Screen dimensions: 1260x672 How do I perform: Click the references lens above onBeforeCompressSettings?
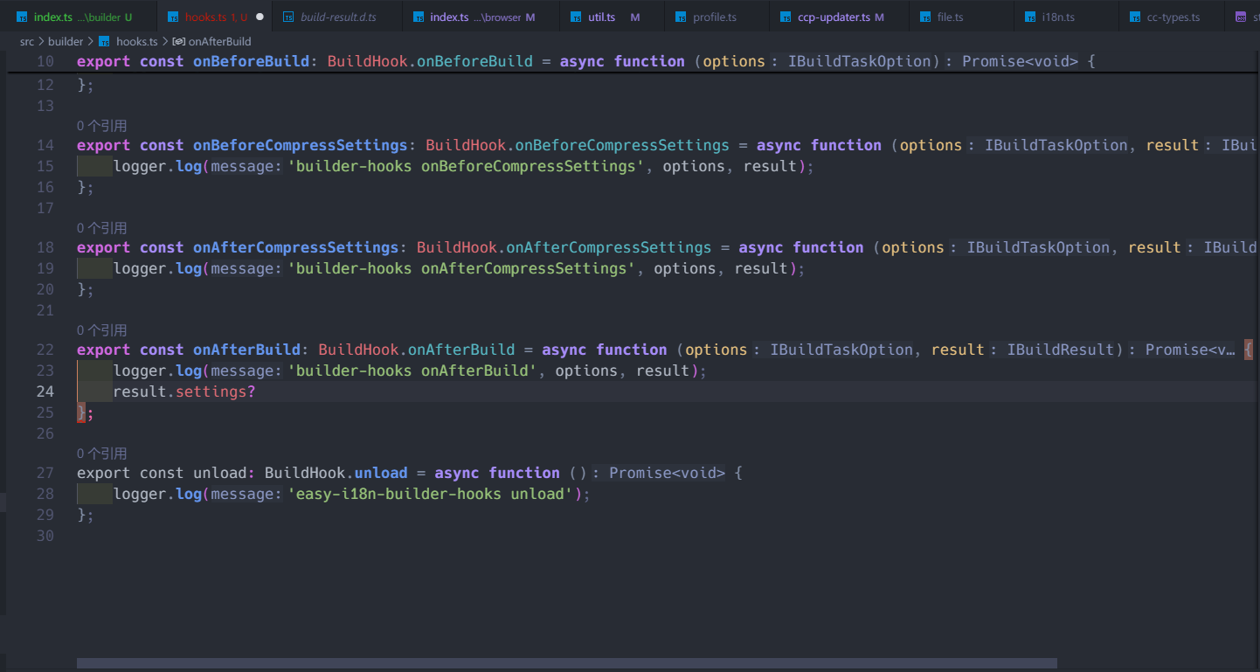(101, 126)
